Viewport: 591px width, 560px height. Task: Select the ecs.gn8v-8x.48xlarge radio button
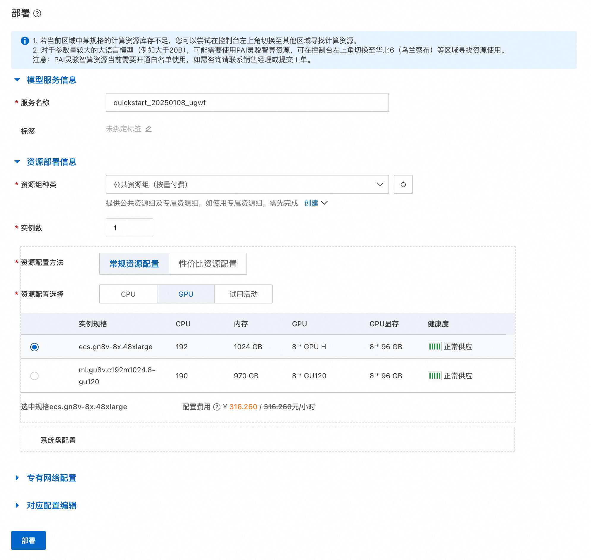[34, 347]
